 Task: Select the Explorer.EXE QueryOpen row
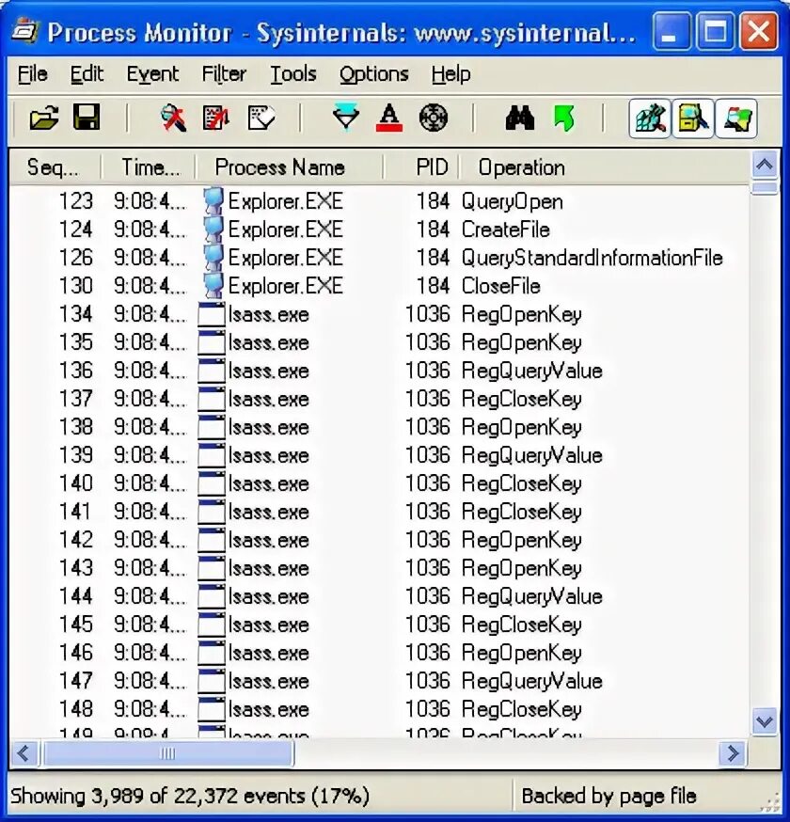coord(380,201)
